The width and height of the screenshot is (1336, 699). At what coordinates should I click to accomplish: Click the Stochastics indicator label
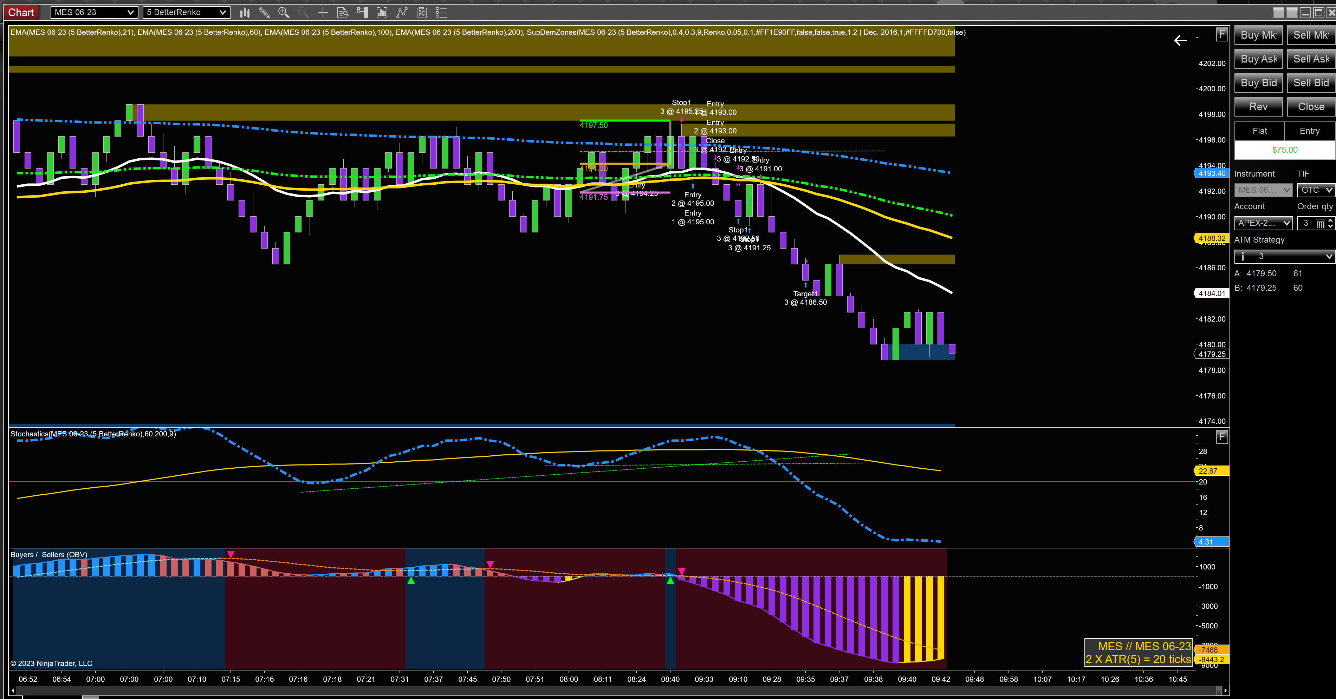pos(93,434)
